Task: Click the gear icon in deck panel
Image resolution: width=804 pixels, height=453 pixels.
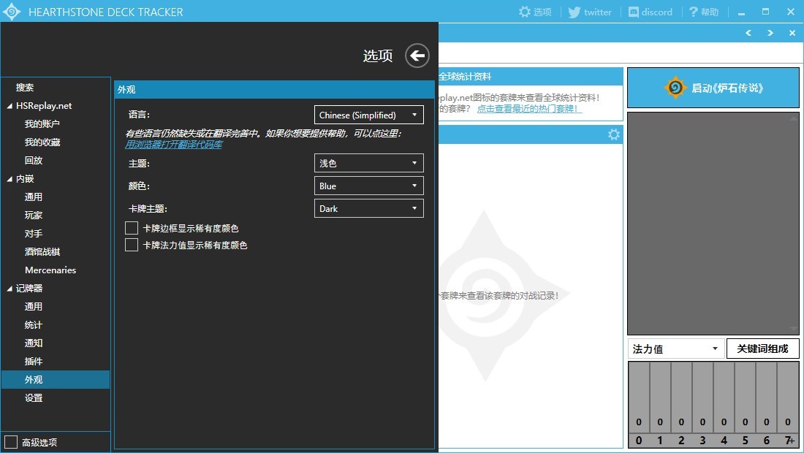Action: pos(614,134)
